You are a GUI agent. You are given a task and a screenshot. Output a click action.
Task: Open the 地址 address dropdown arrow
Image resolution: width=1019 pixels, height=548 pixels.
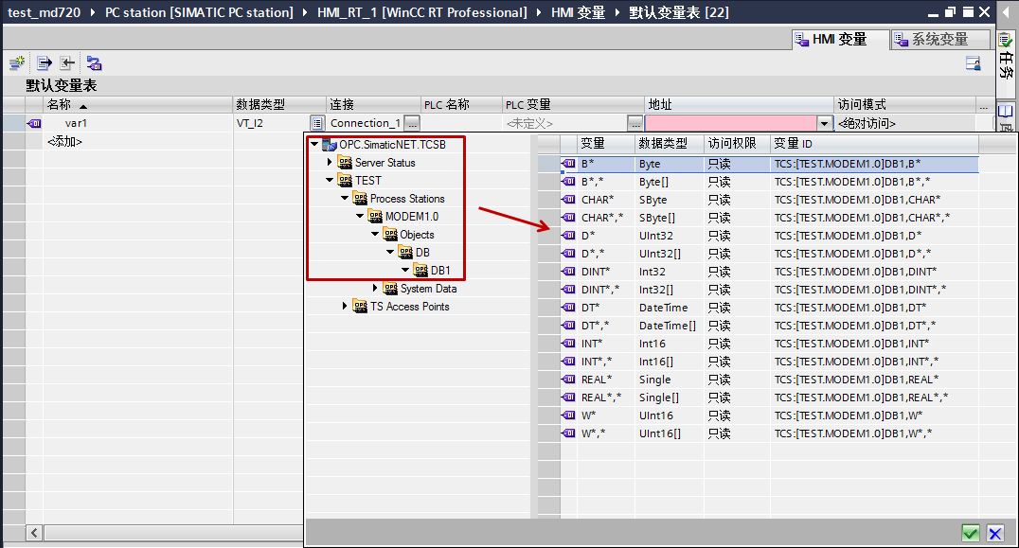[x=824, y=123]
